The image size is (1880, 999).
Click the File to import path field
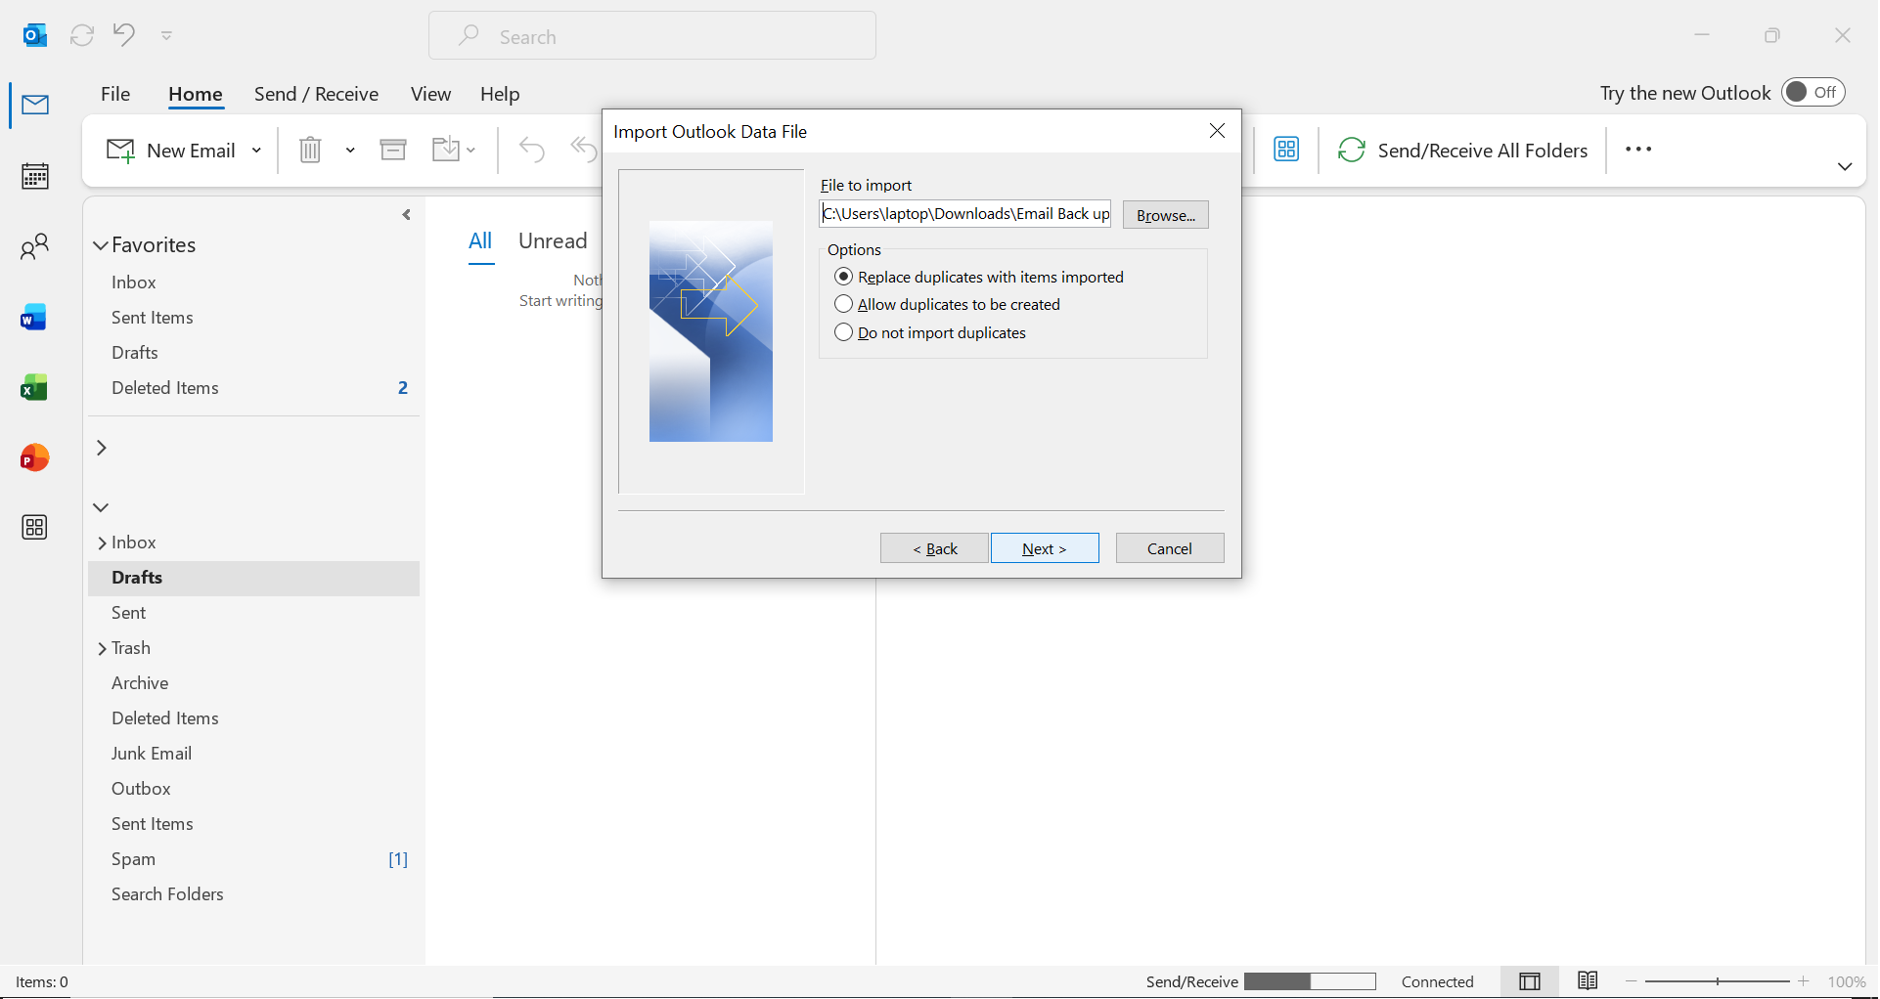coord(965,214)
